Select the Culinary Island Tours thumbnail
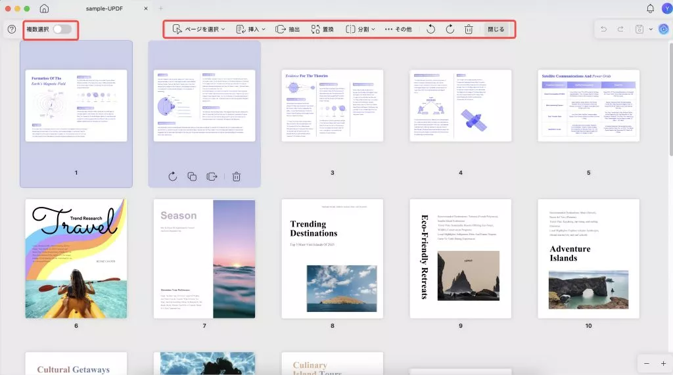This screenshot has height=375, width=673. [x=332, y=364]
